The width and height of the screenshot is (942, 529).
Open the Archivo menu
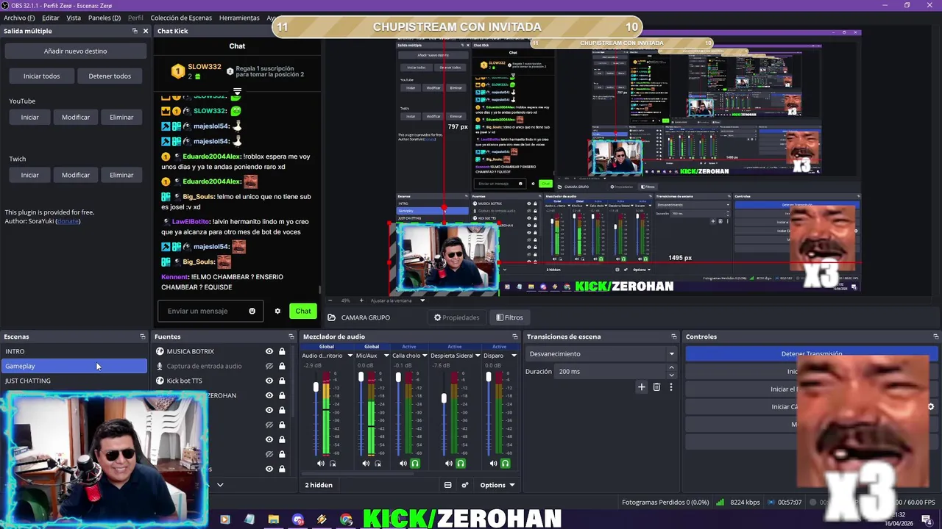coord(19,18)
